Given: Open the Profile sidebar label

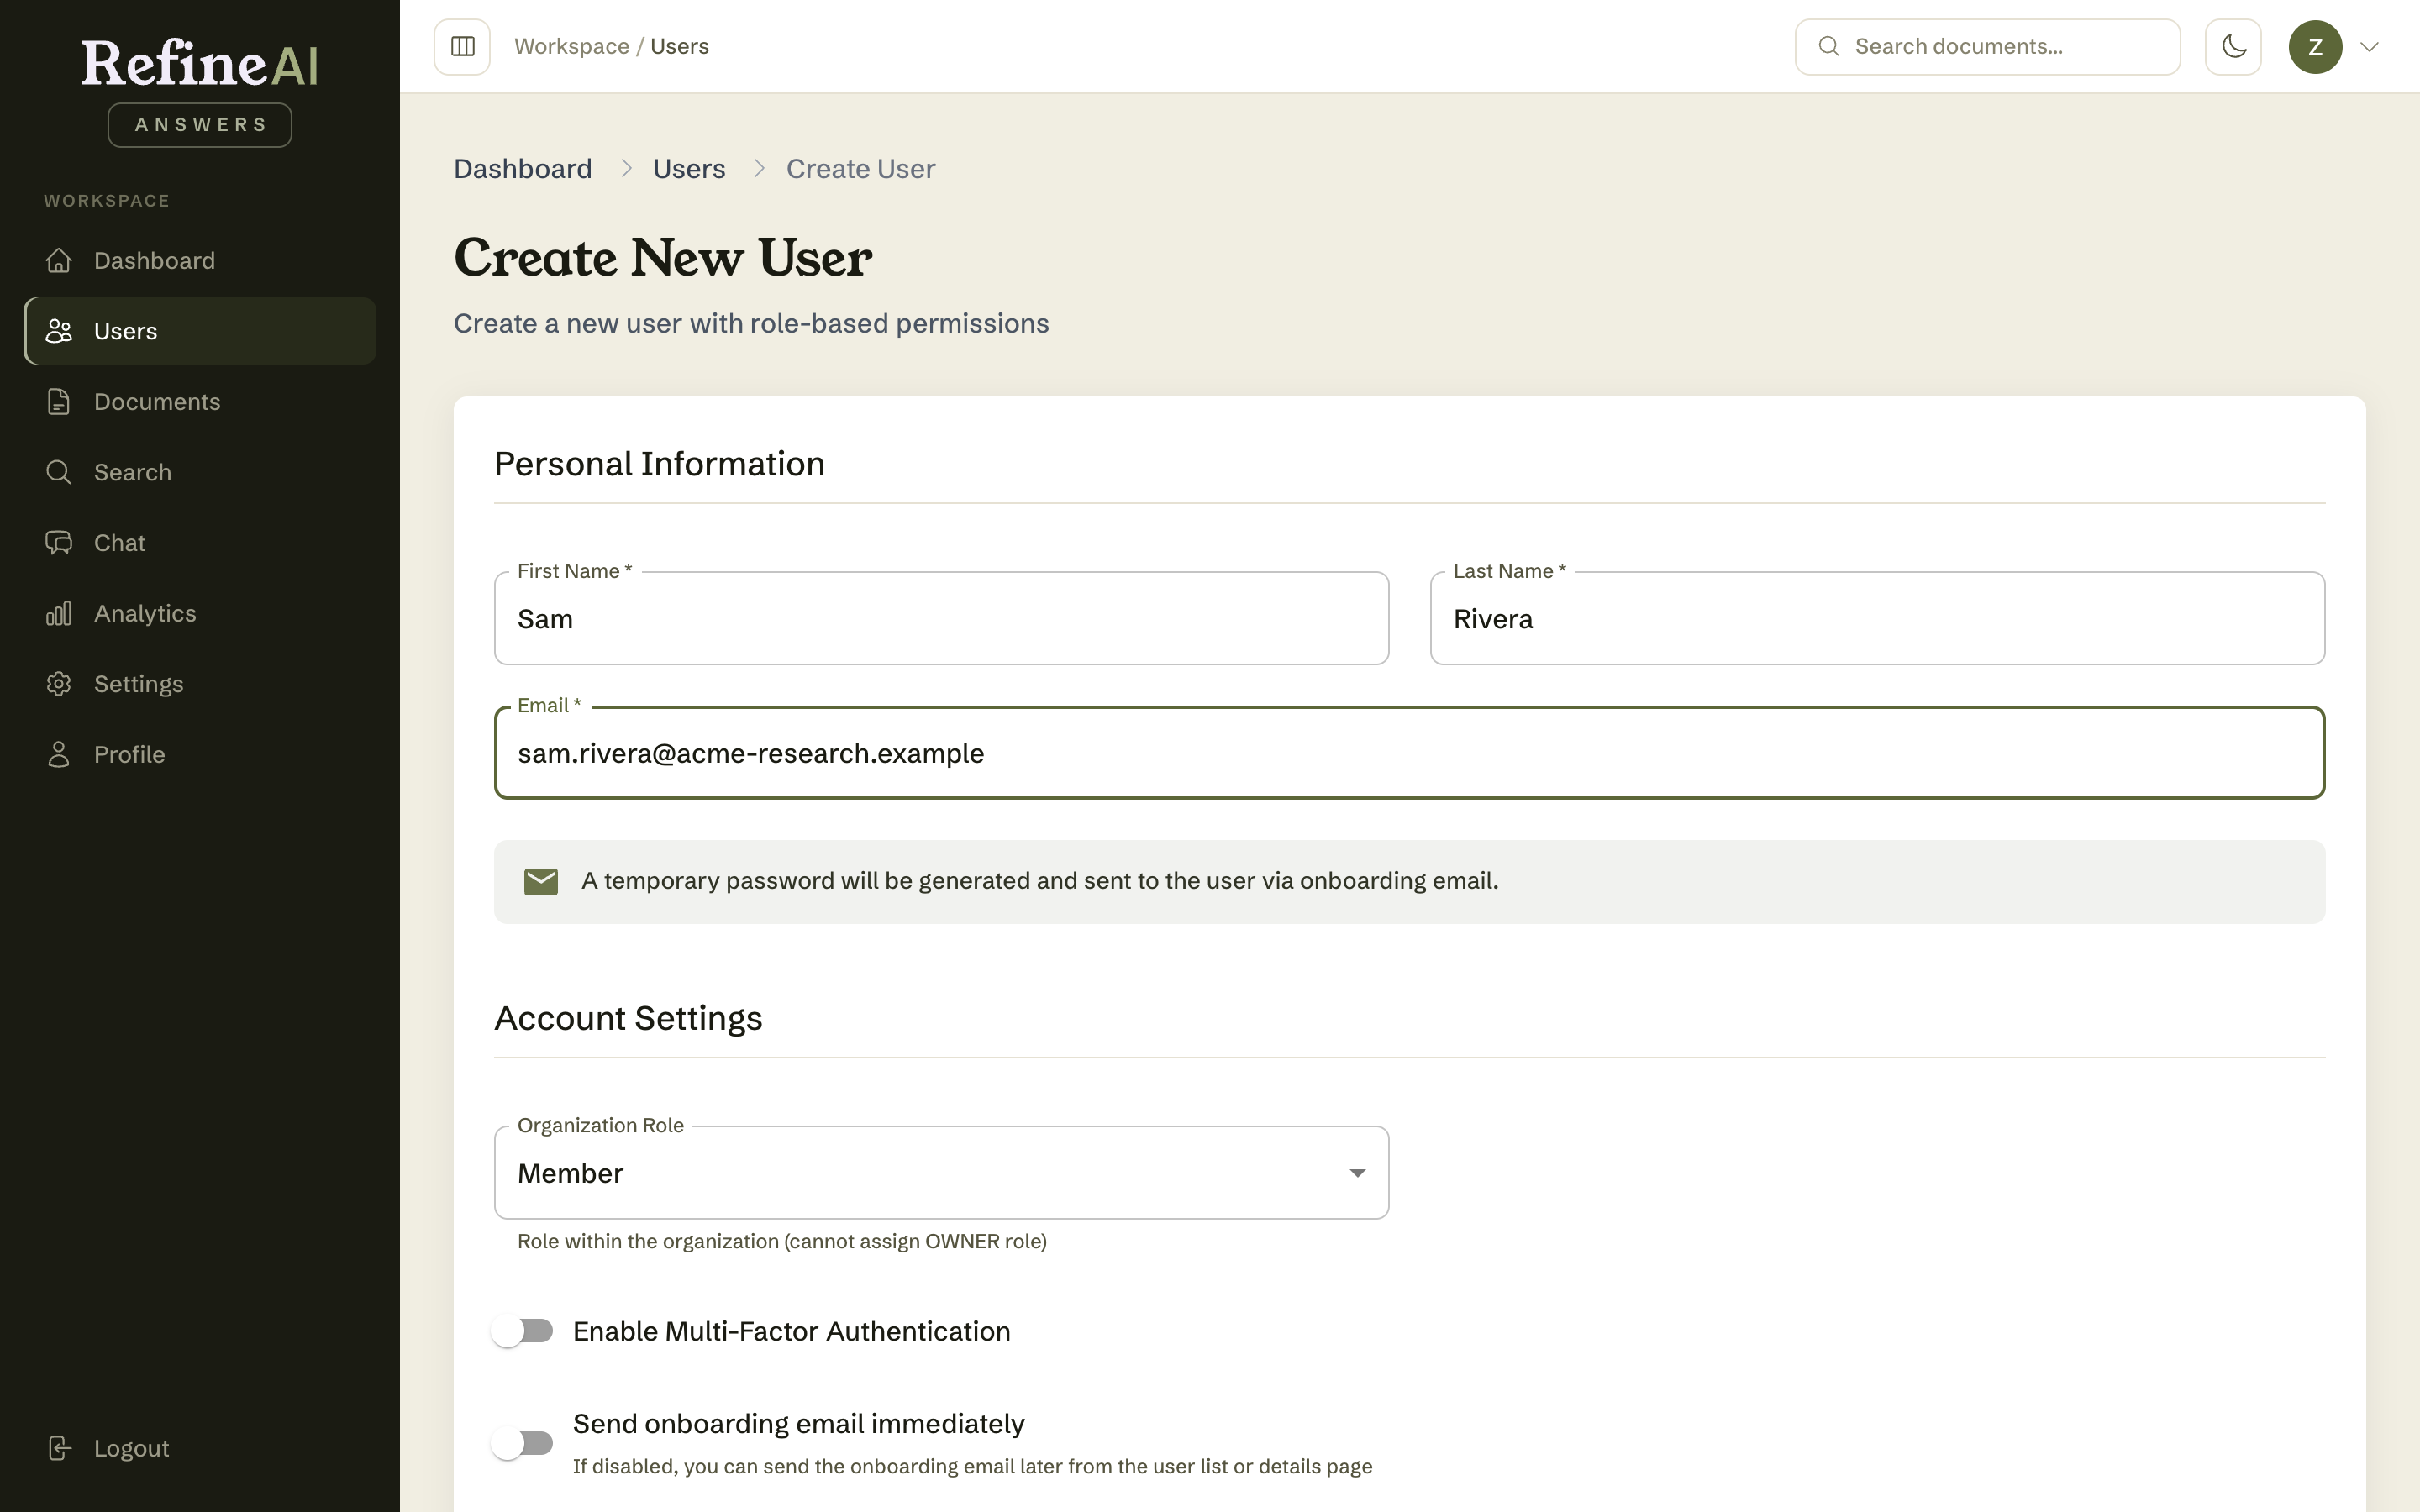Looking at the screenshot, I should (x=129, y=755).
